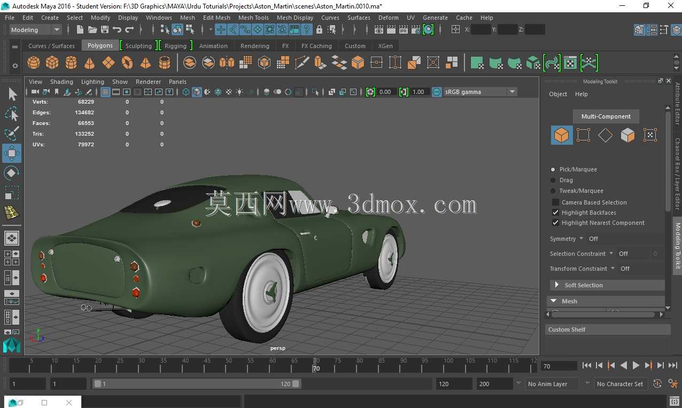Viewport: 682px width, 408px height.
Task: Select Edge Selection diamond icon in Toolkit
Action: 605,135
